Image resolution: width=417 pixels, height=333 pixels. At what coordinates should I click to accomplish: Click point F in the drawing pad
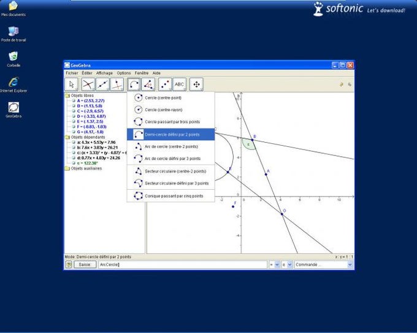tap(233, 206)
